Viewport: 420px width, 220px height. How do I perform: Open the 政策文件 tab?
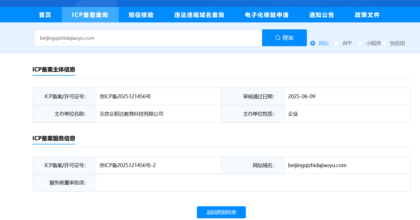pyautogui.click(x=367, y=15)
